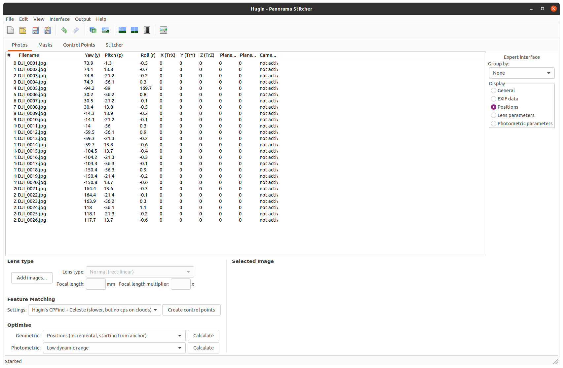Sort by the Yaw (y) column header
The image size is (563, 368).
(92, 55)
